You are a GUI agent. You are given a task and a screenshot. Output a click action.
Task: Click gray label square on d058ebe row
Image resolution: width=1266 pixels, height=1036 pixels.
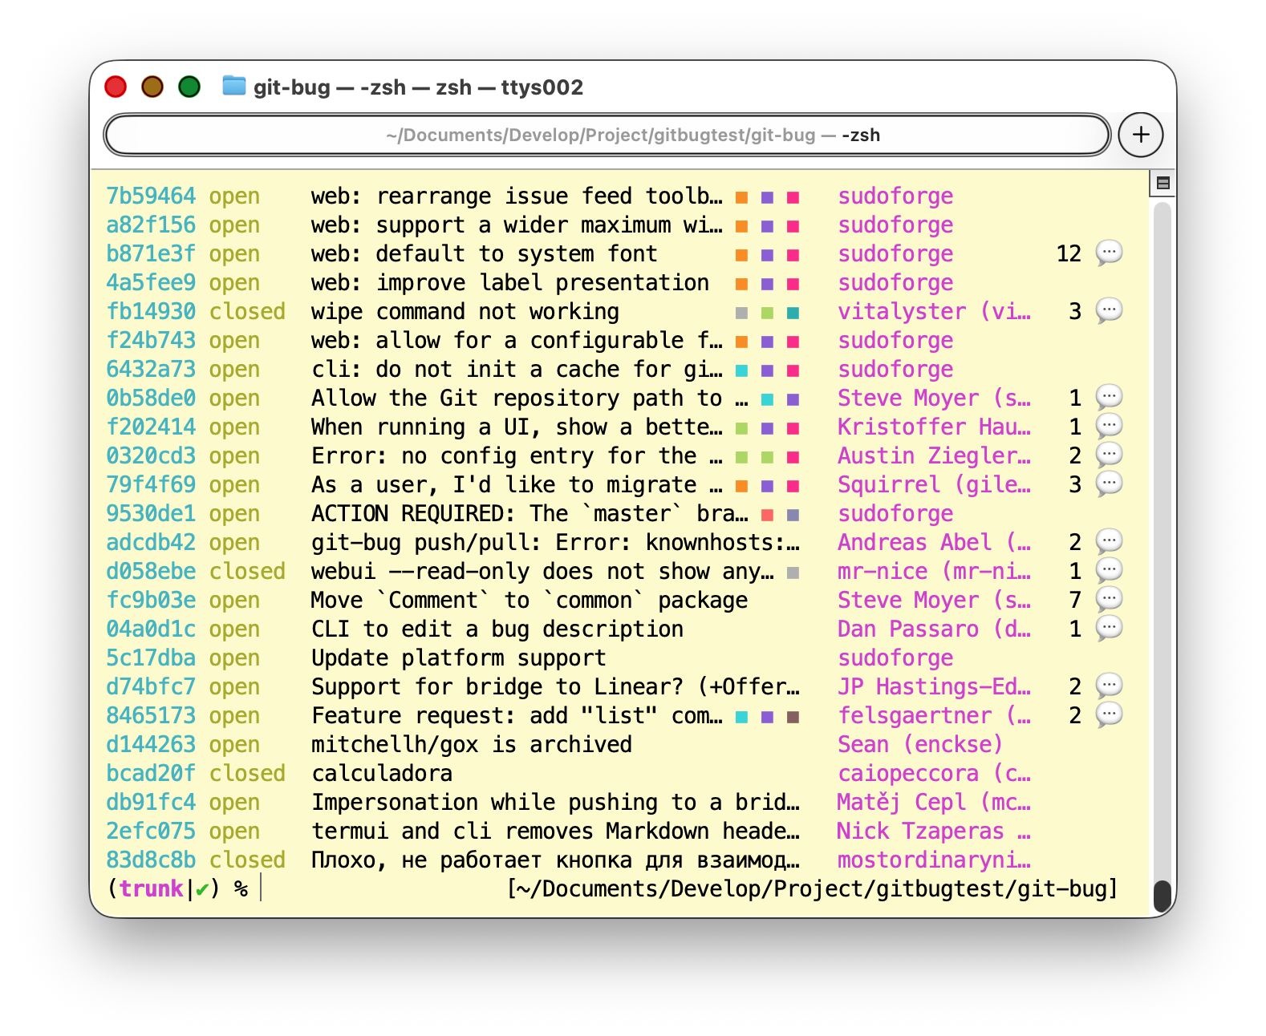[793, 573]
